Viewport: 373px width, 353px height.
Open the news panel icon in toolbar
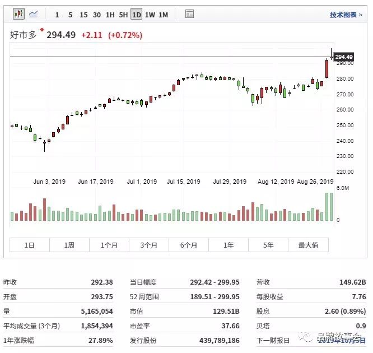click(189, 14)
